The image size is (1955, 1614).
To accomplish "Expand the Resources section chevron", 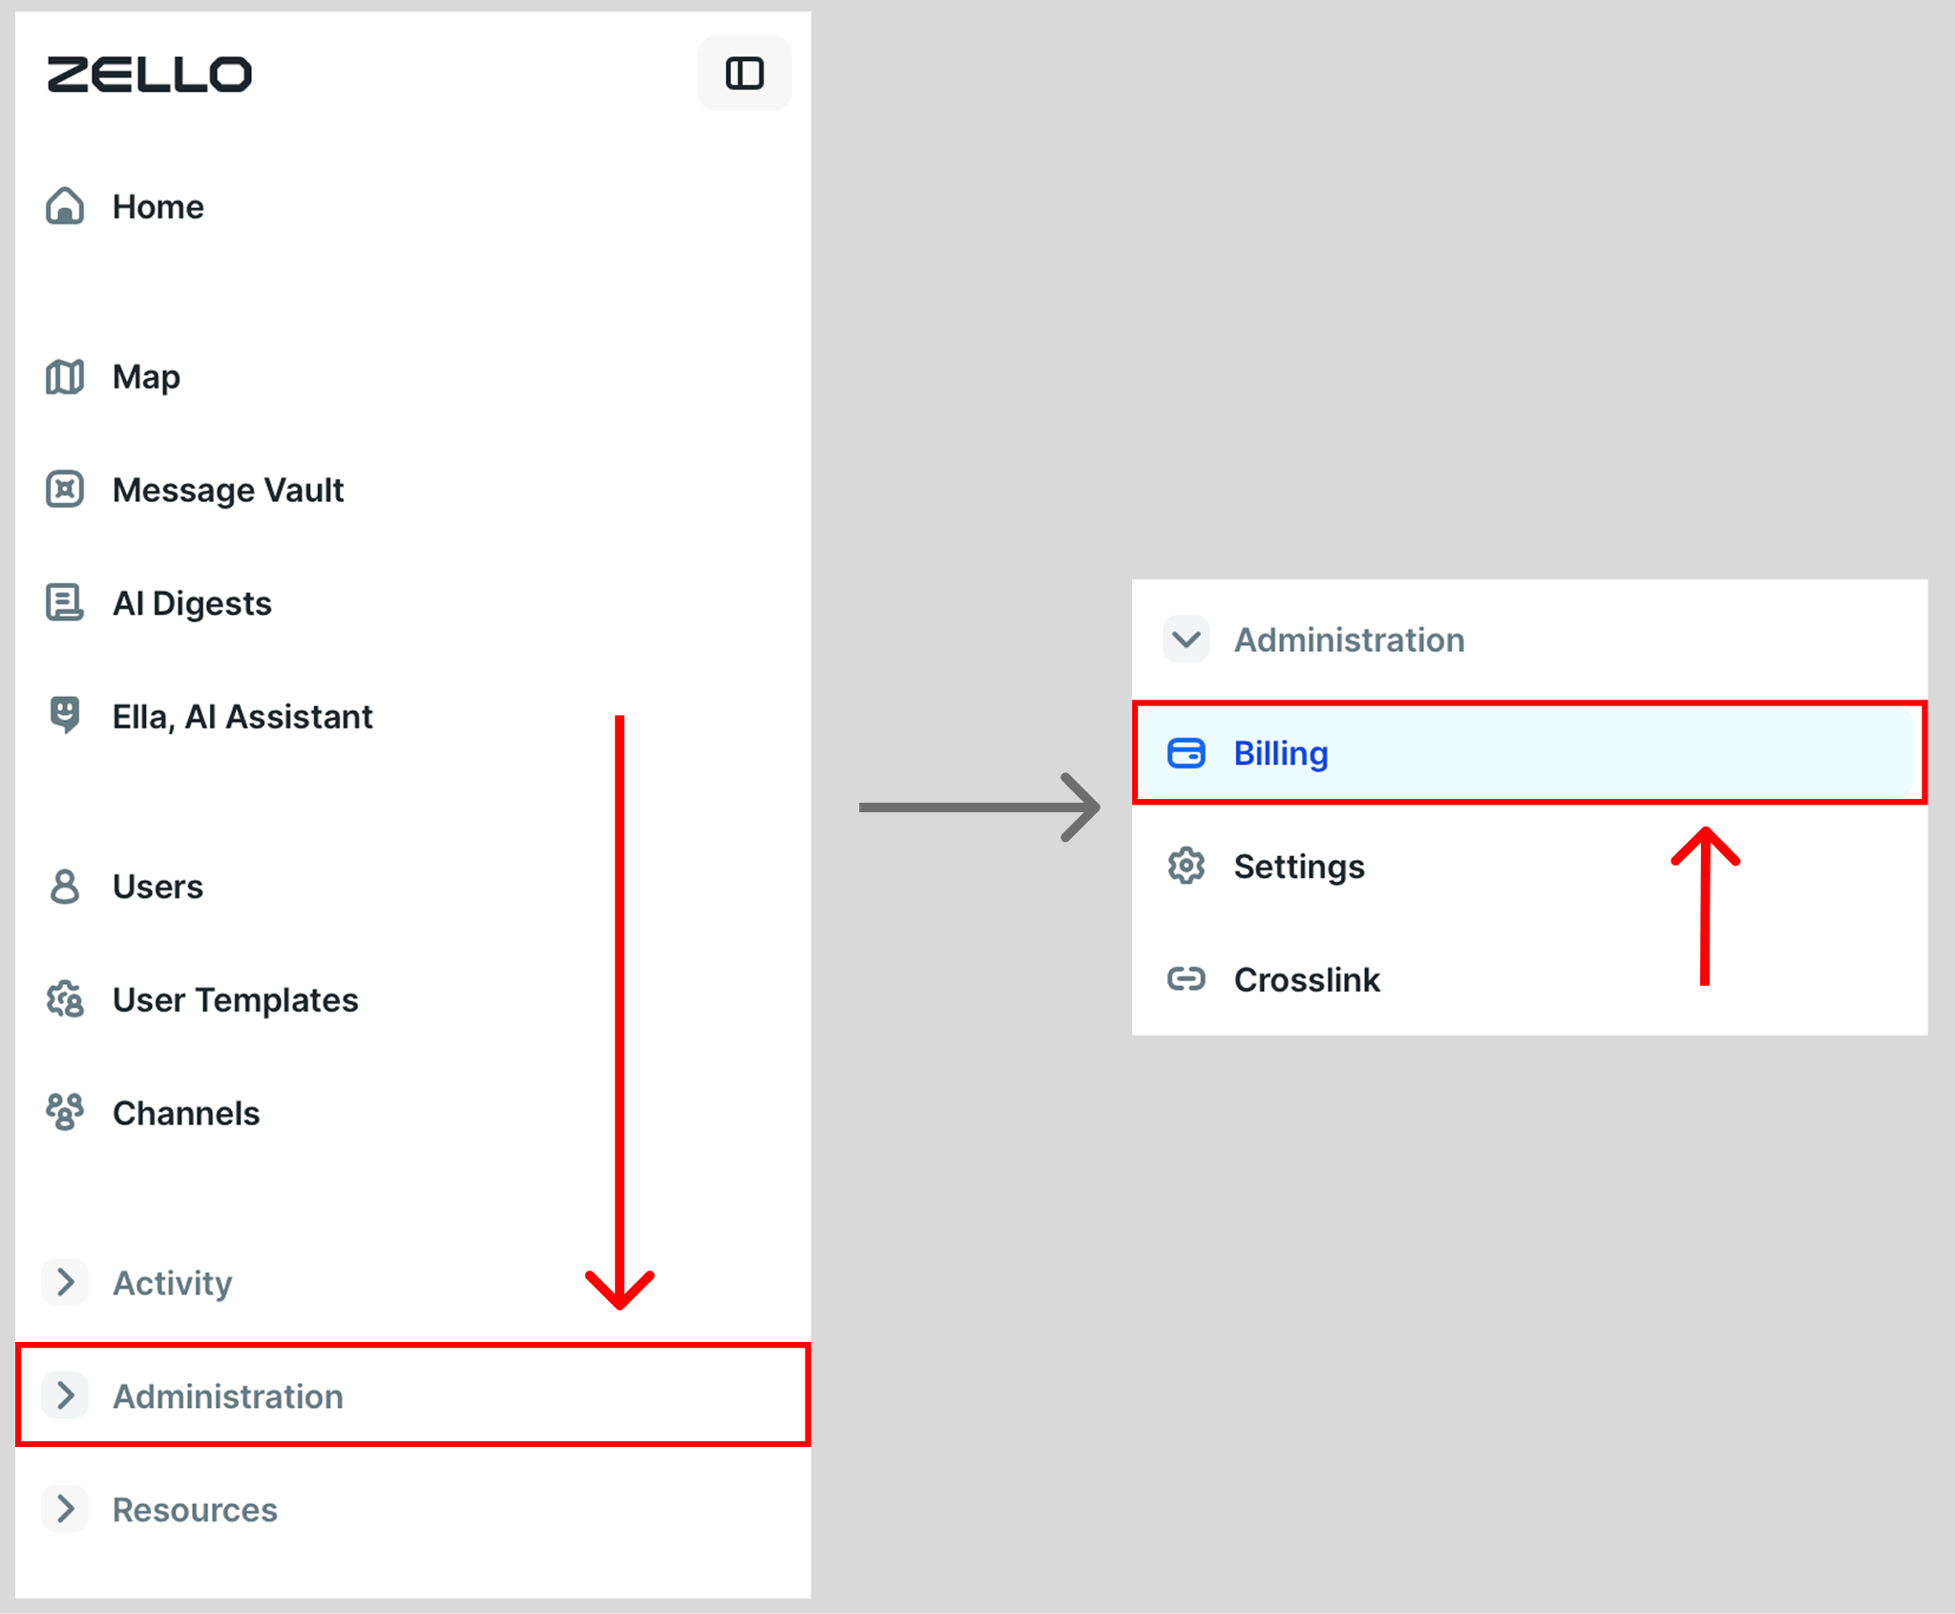I will coord(65,1509).
